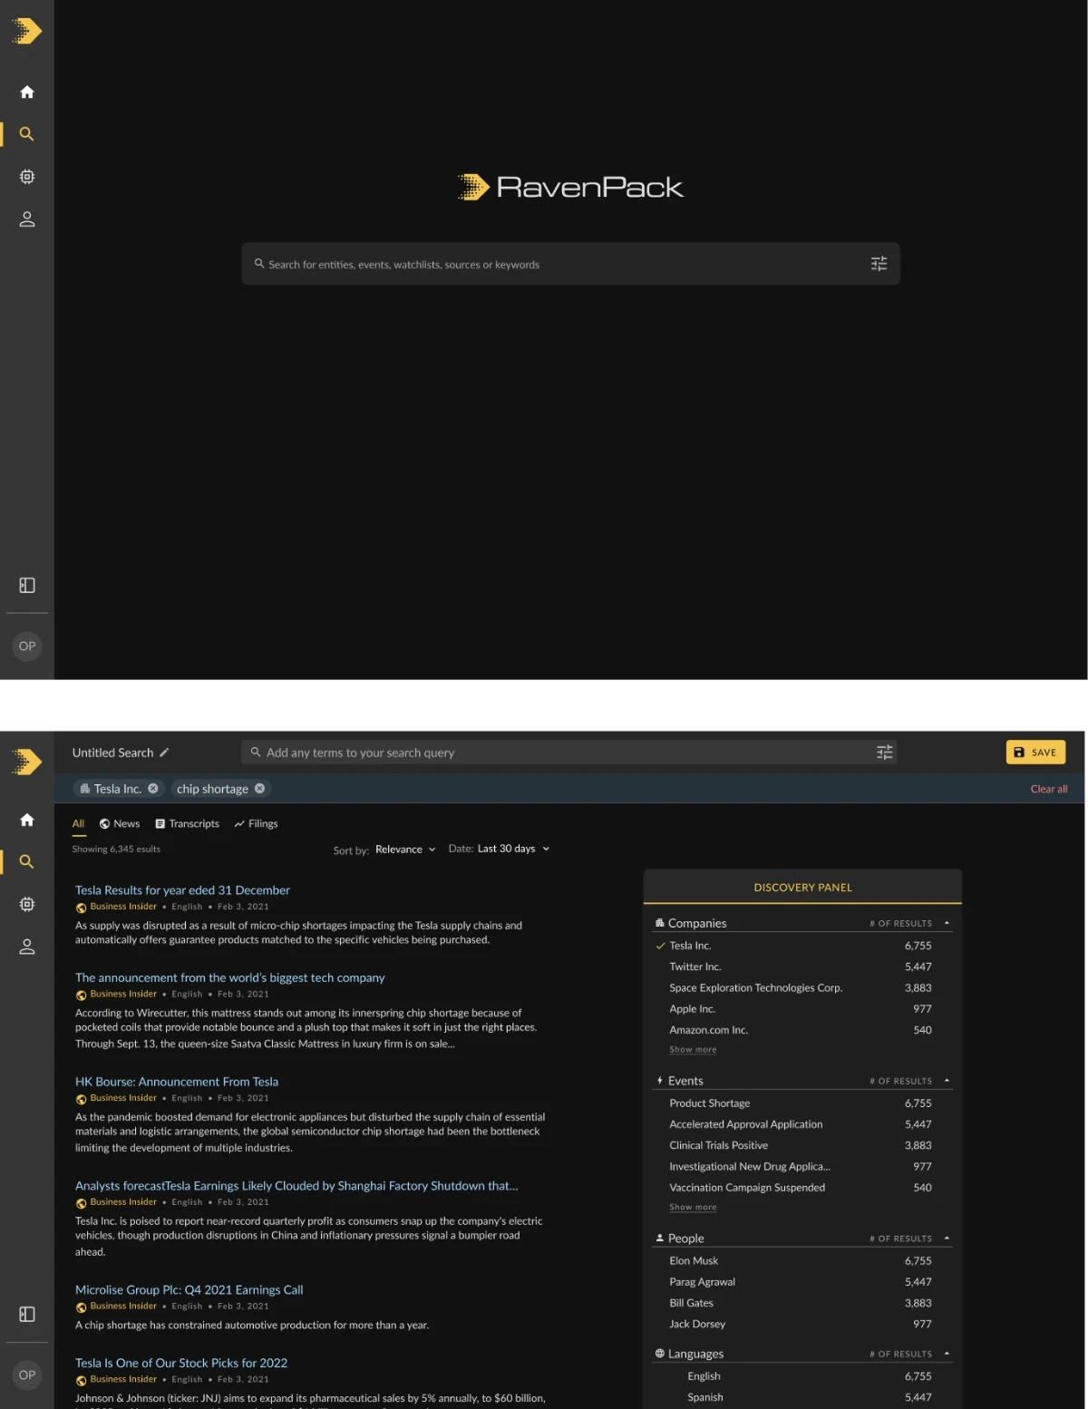Image resolution: width=1088 pixels, height=1409 pixels.
Task: Collapse the Companies section in the Discovery Panel
Action: point(947,923)
